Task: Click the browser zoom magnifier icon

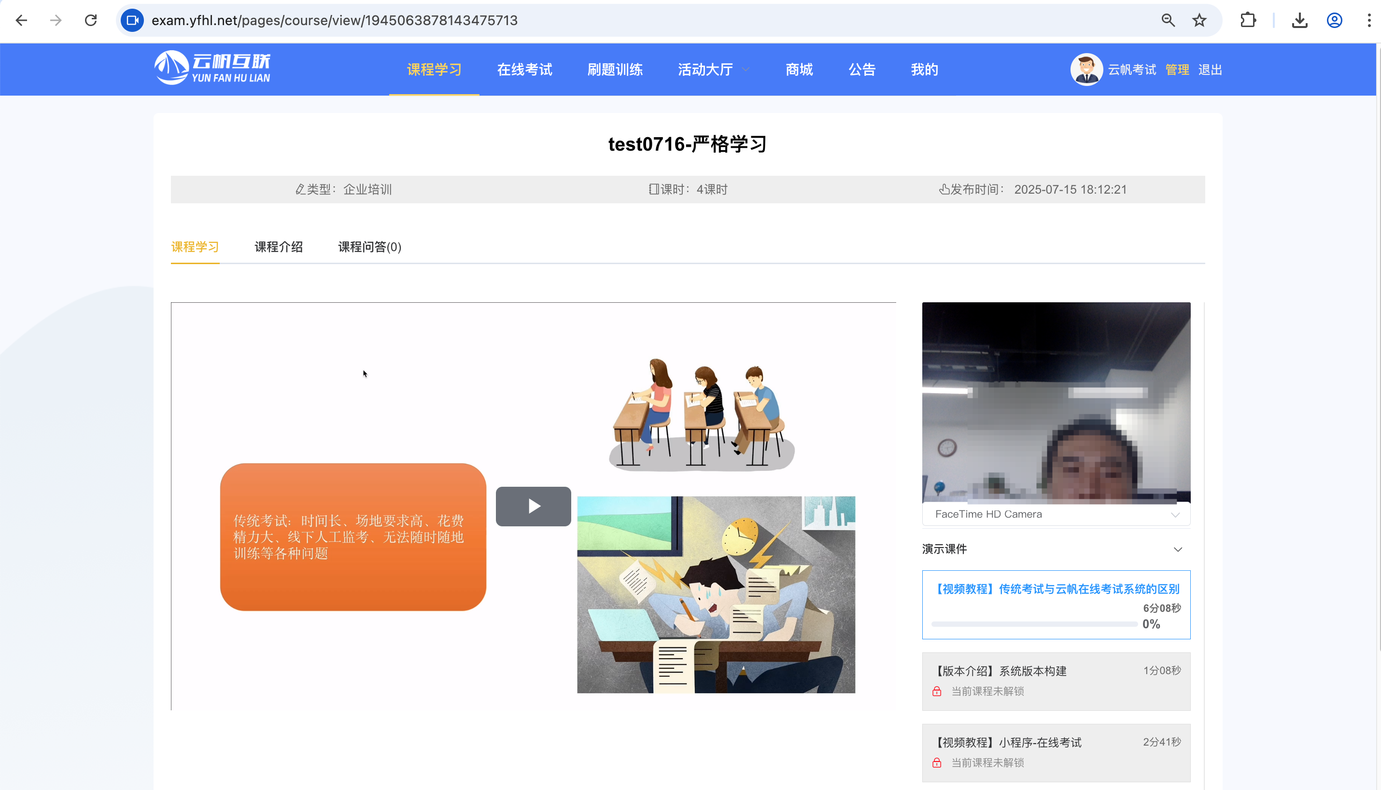Action: click(1169, 21)
